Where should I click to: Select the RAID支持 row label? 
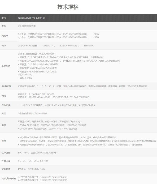(x=6, y=86)
